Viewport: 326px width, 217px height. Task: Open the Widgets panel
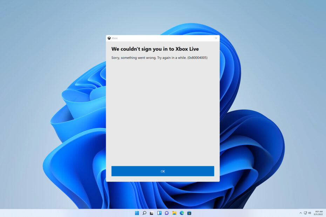159,213
